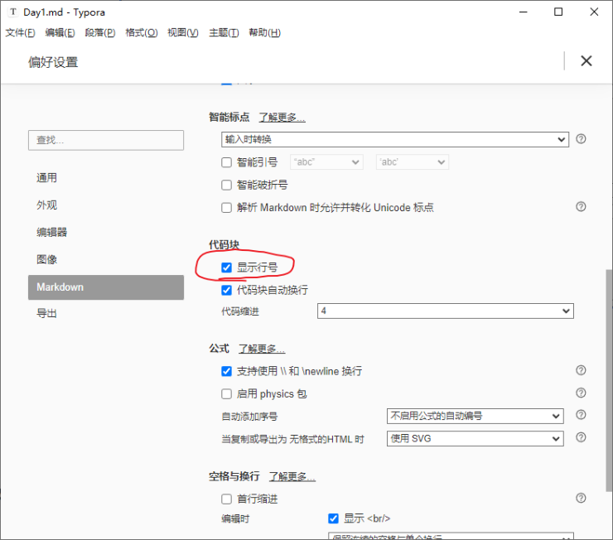Open the 输入时转换 dropdown
Image resolution: width=613 pixels, height=540 pixels.
pyautogui.click(x=395, y=139)
